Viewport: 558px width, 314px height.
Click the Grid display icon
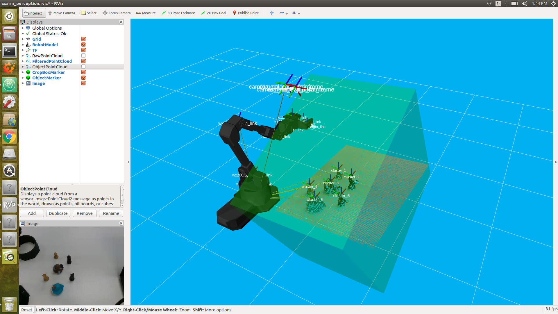[x=28, y=39]
